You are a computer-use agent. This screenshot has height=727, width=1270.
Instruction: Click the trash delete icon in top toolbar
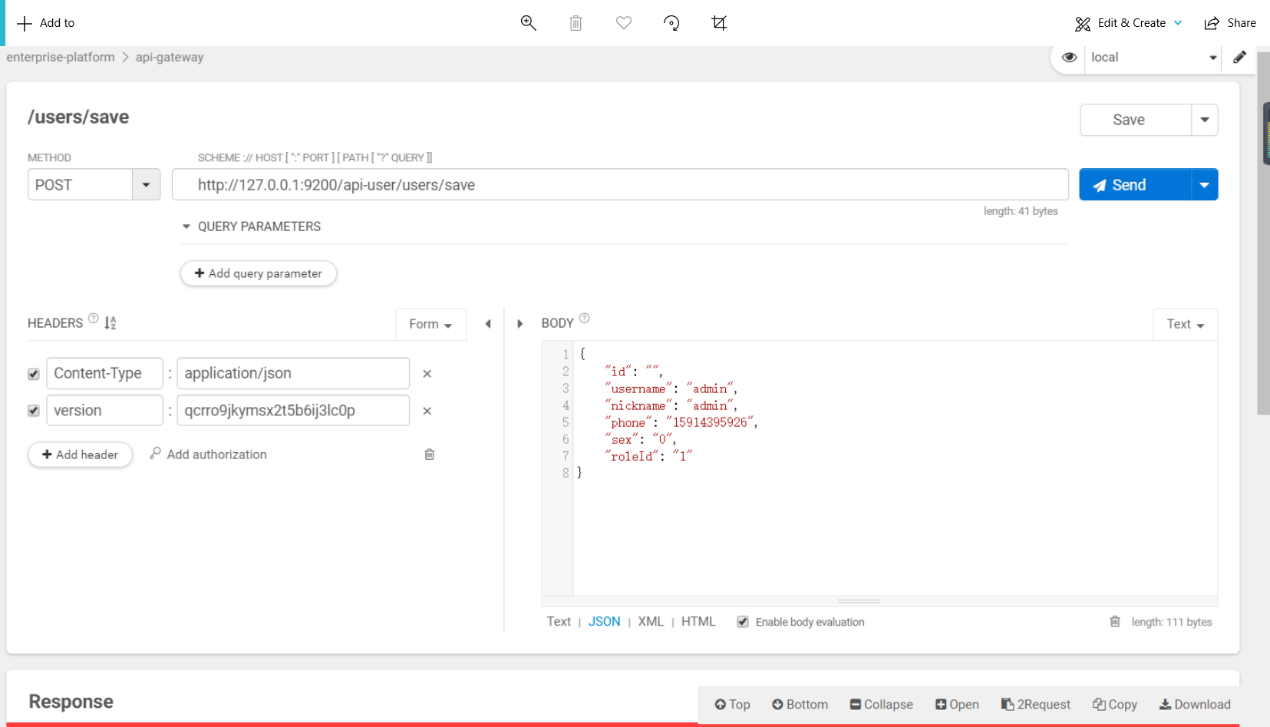576,23
